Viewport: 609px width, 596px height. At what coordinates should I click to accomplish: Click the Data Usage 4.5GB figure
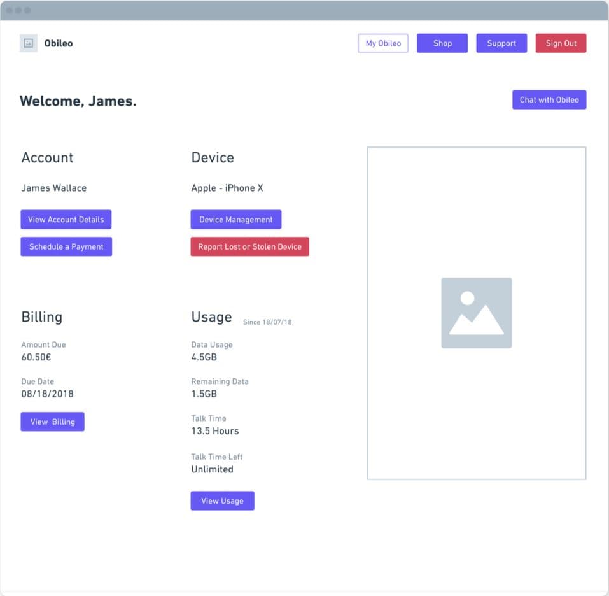point(204,357)
